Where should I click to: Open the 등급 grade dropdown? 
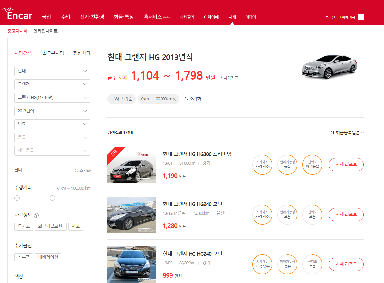52,138
